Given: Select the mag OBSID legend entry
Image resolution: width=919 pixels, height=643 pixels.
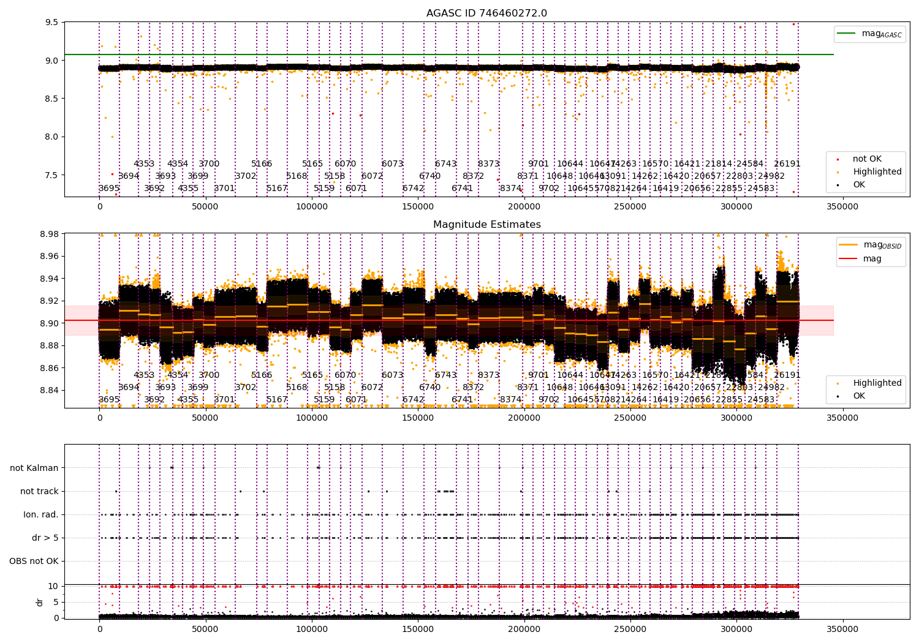Looking at the screenshot, I should [870, 245].
